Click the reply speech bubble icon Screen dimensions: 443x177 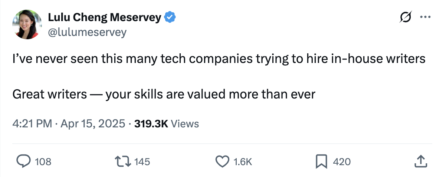tap(24, 161)
